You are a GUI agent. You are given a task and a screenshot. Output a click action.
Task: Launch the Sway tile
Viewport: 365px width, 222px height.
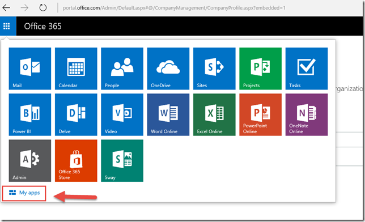(x=122, y=161)
